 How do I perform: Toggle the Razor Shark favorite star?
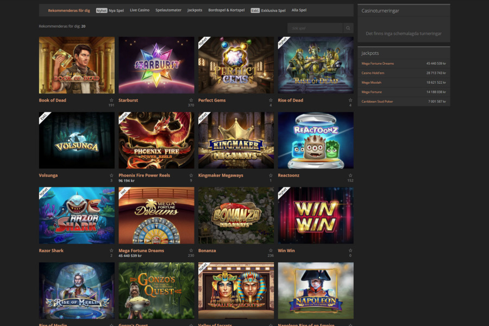pyautogui.click(x=111, y=250)
